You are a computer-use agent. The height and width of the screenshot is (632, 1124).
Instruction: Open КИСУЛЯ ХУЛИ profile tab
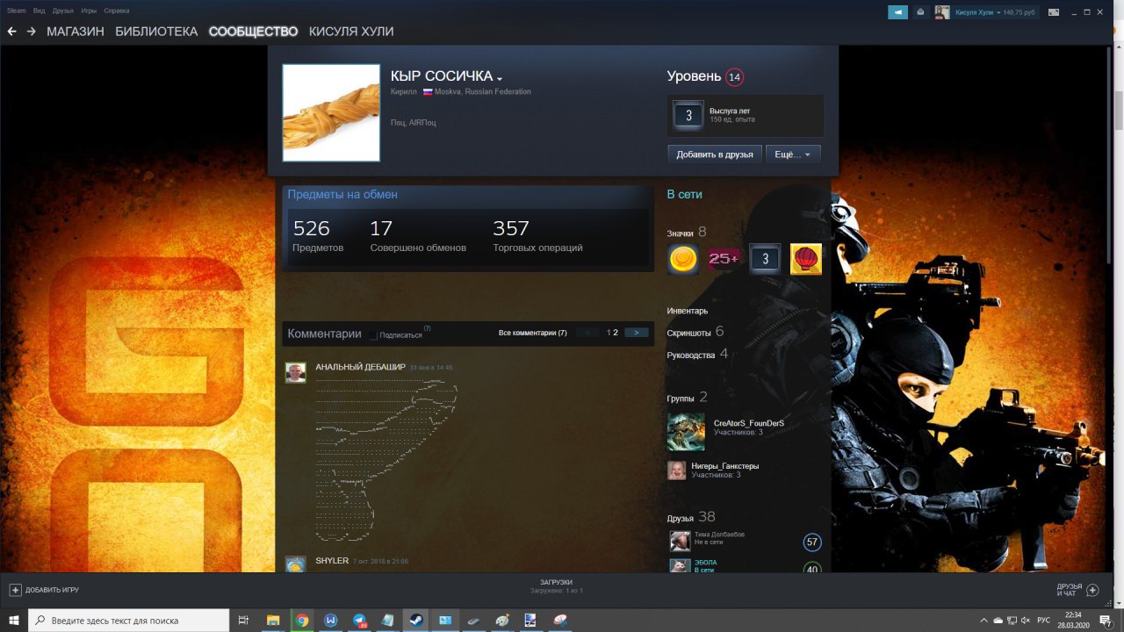pos(351,32)
